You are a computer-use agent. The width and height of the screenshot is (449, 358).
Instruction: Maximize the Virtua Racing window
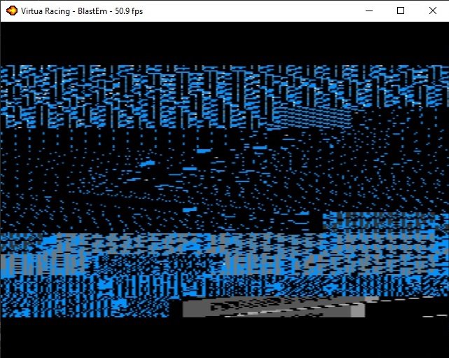401,11
